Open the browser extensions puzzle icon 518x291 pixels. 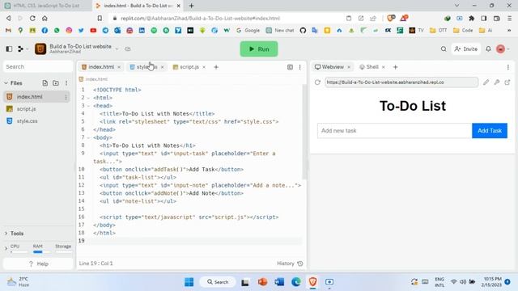(x=472, y=18)
